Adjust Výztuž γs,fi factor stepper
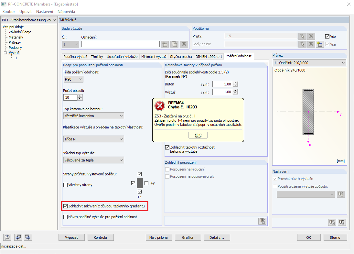Viewport: 354px width, 254px height. point(235,92)
